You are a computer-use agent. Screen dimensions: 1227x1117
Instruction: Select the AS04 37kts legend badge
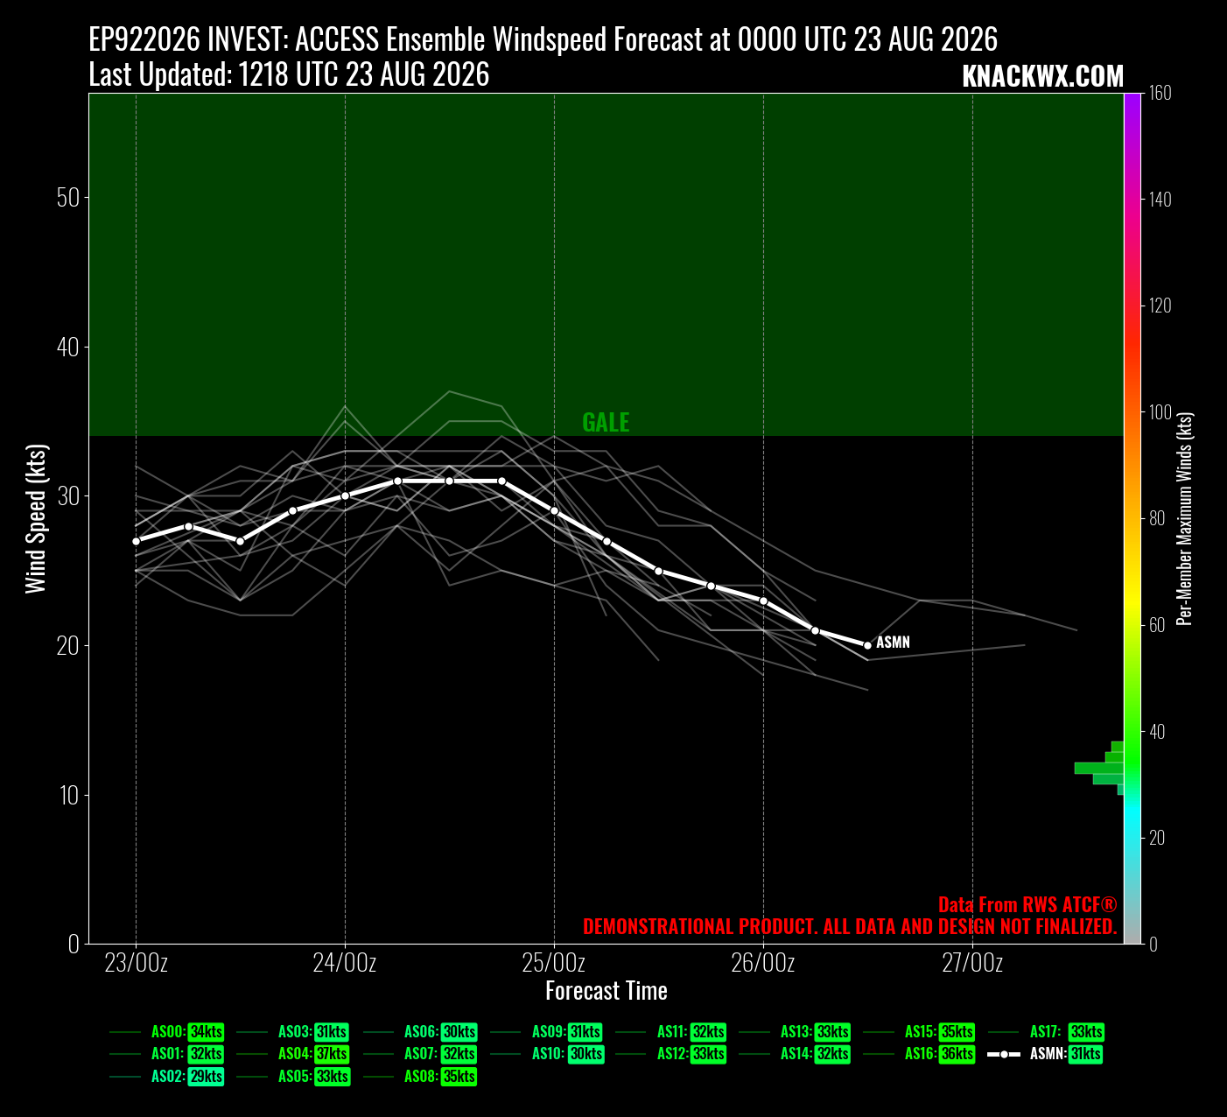(332, 1054)
